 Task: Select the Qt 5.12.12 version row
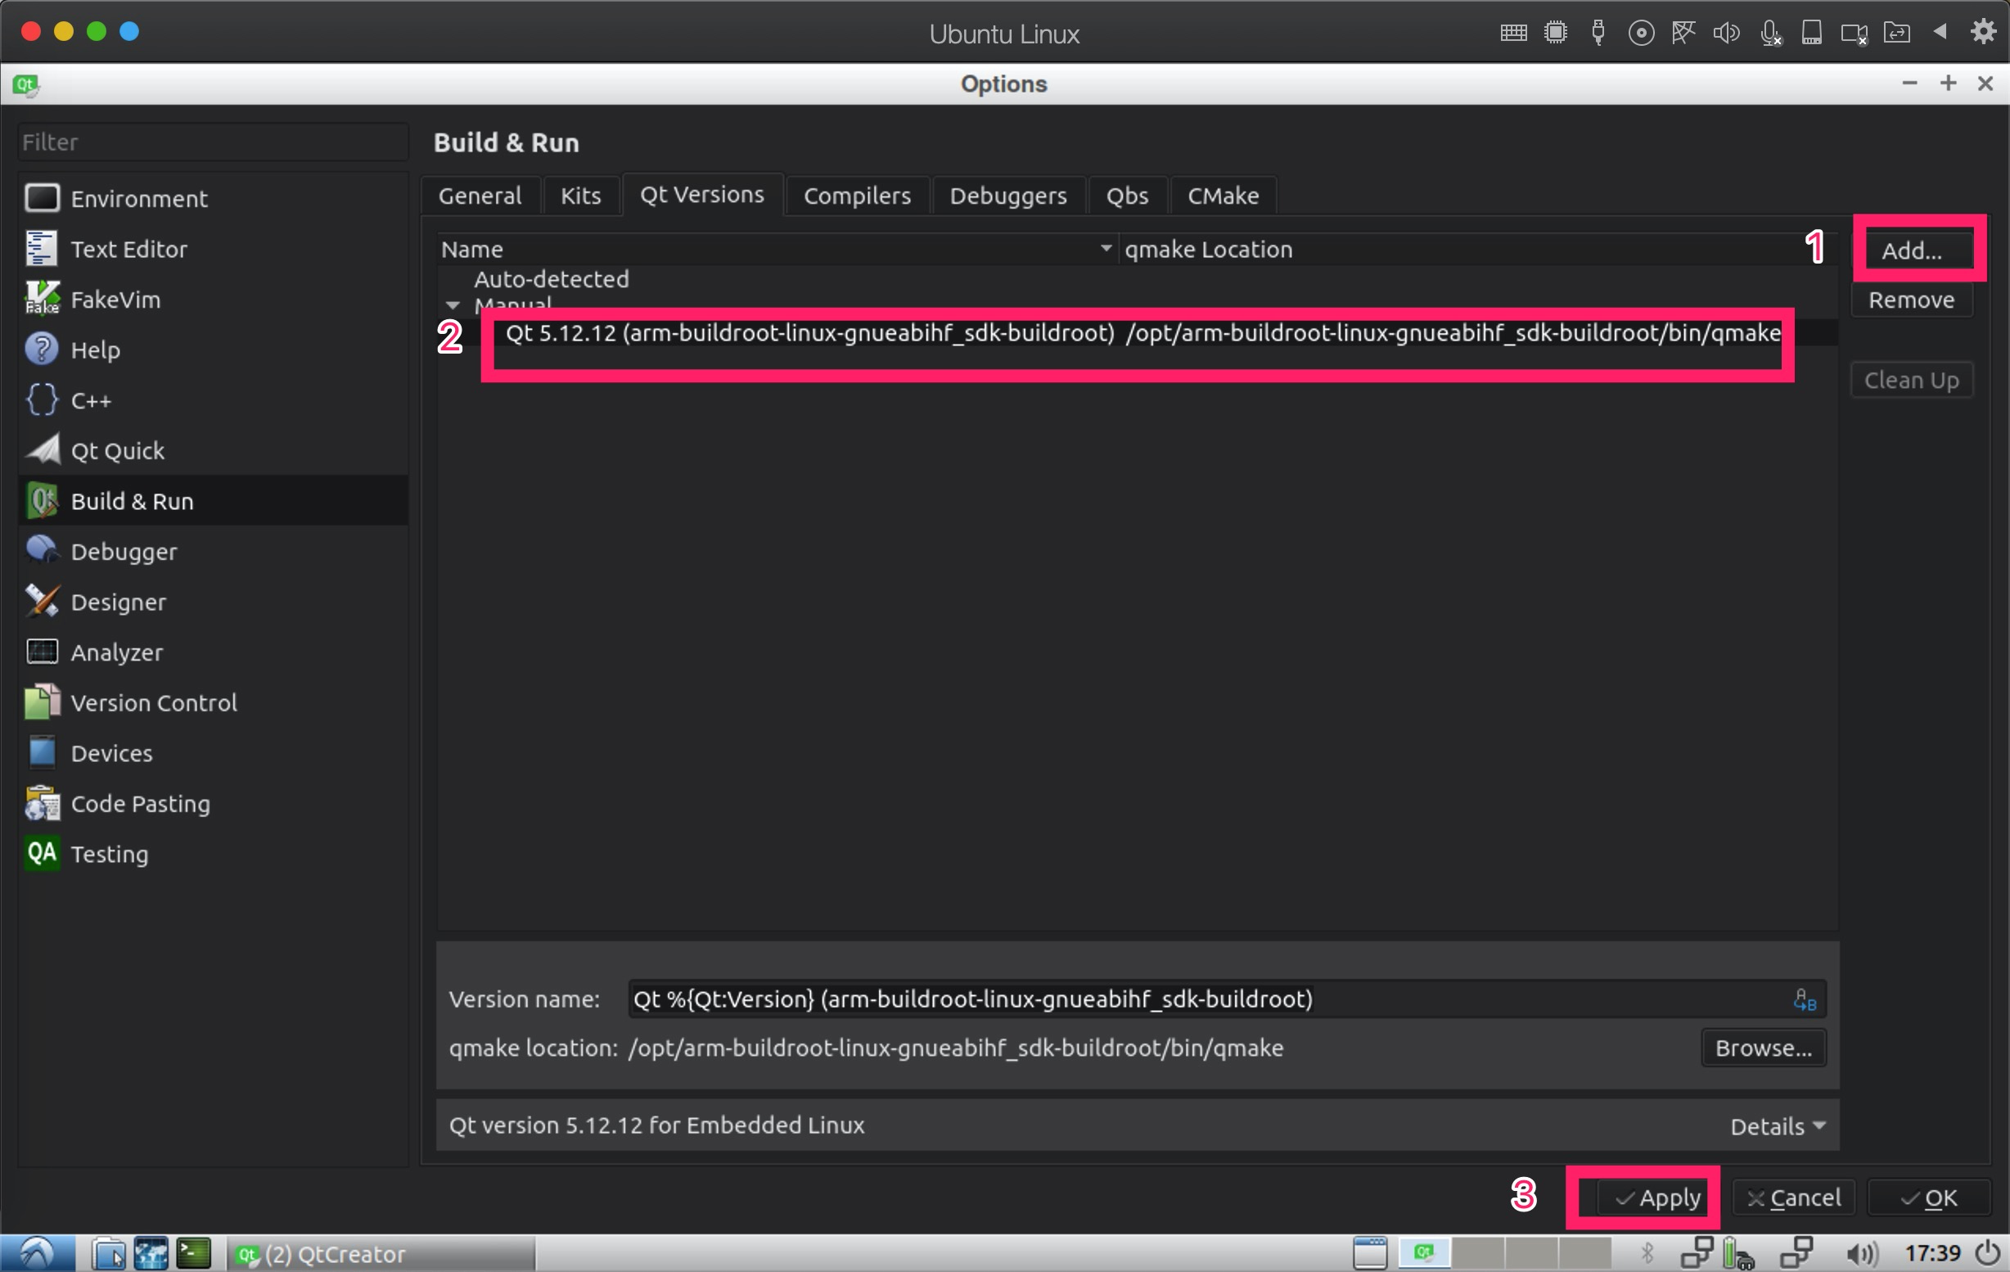(x=1137, y=333)
